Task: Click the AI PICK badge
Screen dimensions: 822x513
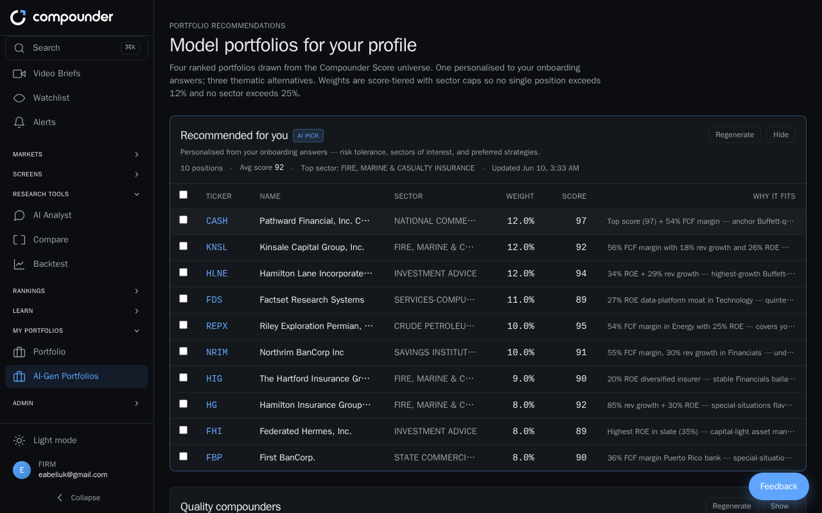Action: pos(308,136)
